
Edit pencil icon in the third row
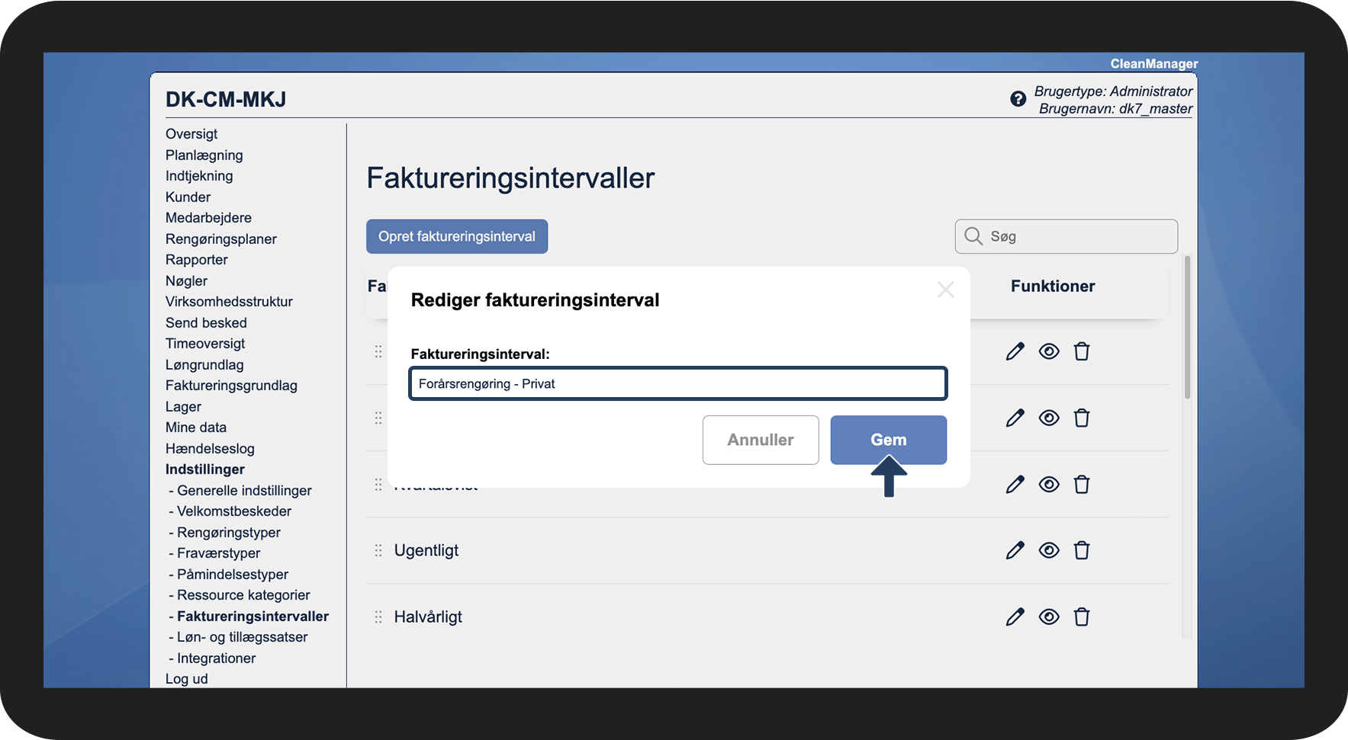(1015, 484)
